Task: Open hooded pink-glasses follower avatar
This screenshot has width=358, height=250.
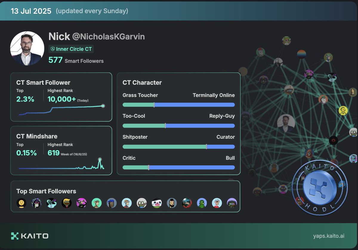Action: 36,203
